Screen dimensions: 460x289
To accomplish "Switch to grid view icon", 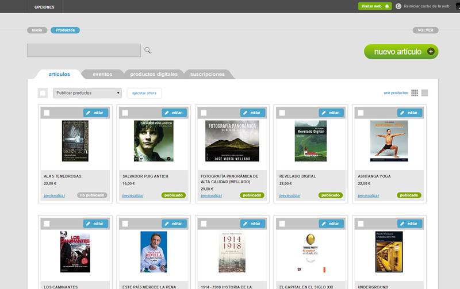I will [x=415, y=93].
